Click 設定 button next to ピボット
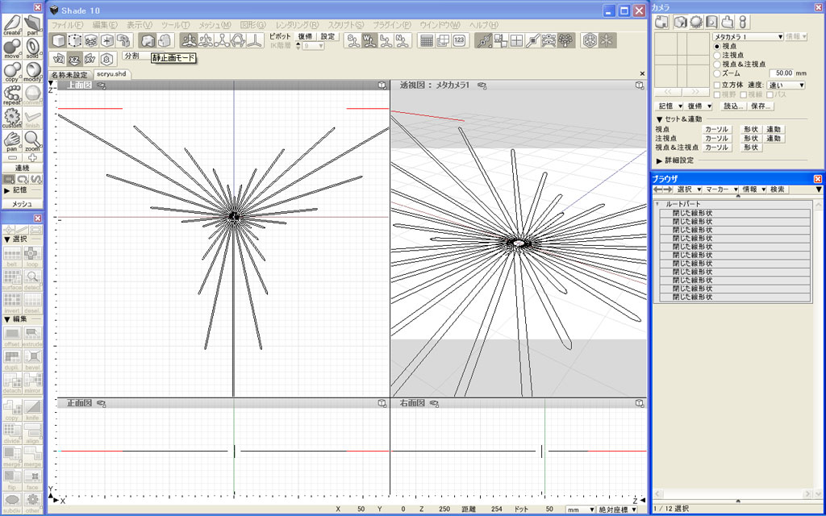The image size is (826, 516). [x=327, y=36]
